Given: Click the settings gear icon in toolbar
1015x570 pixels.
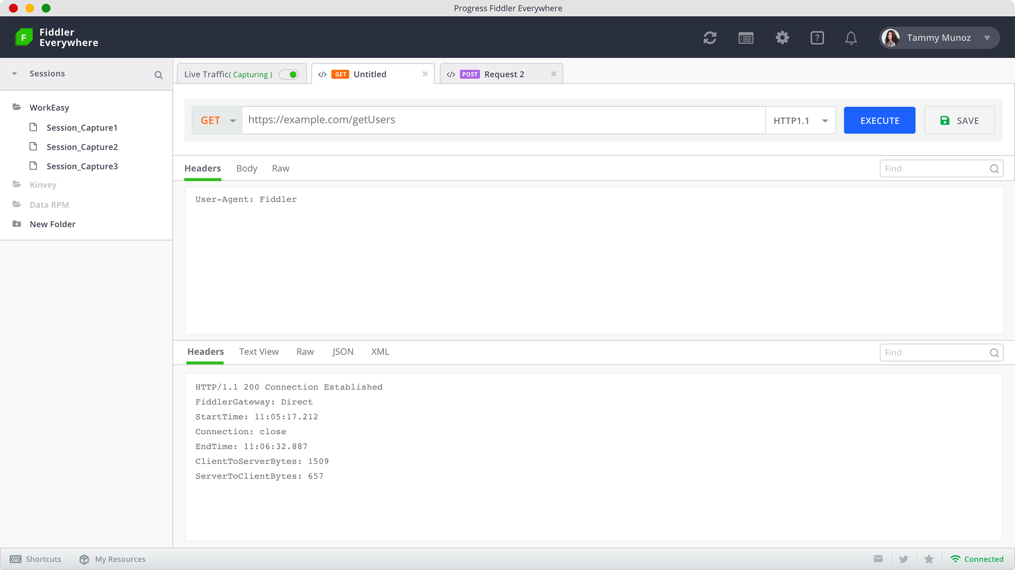Looking at the screenshot, I should [x=782, y=38].
